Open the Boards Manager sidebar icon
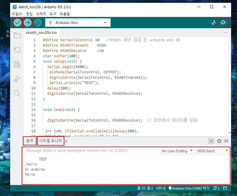Viewport: 237px width, 196px height. tap(17, 50)
